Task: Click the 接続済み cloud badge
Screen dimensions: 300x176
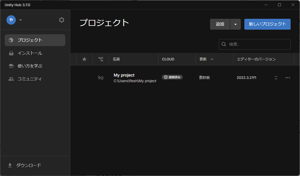Action: pyautogui.click(x=172, y=77)
